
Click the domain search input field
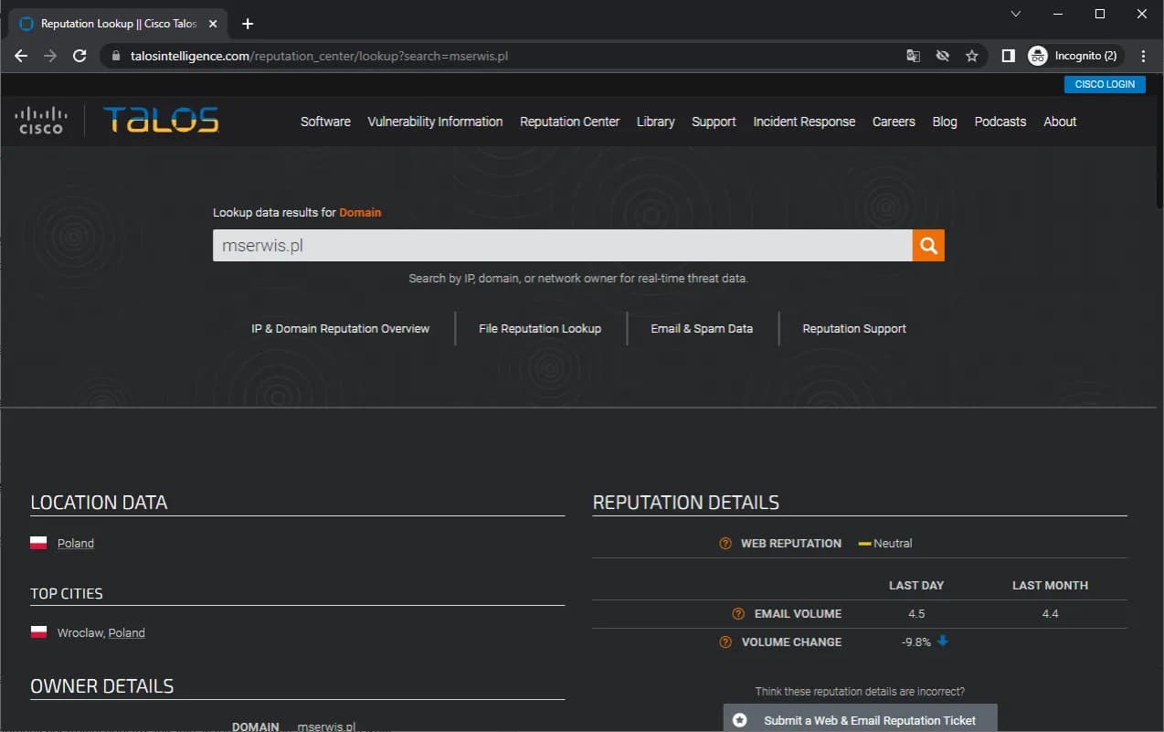coord(562,245)
